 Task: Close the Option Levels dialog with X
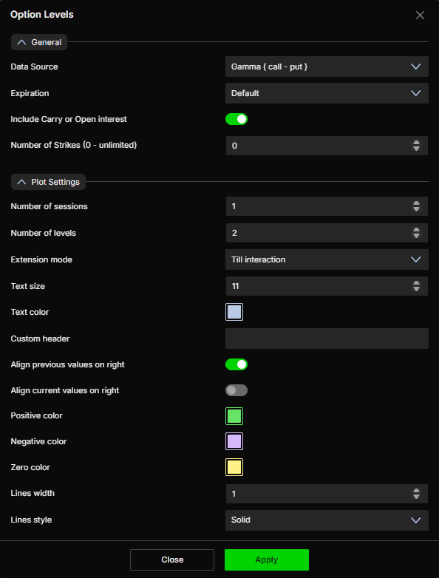point(420,15)
